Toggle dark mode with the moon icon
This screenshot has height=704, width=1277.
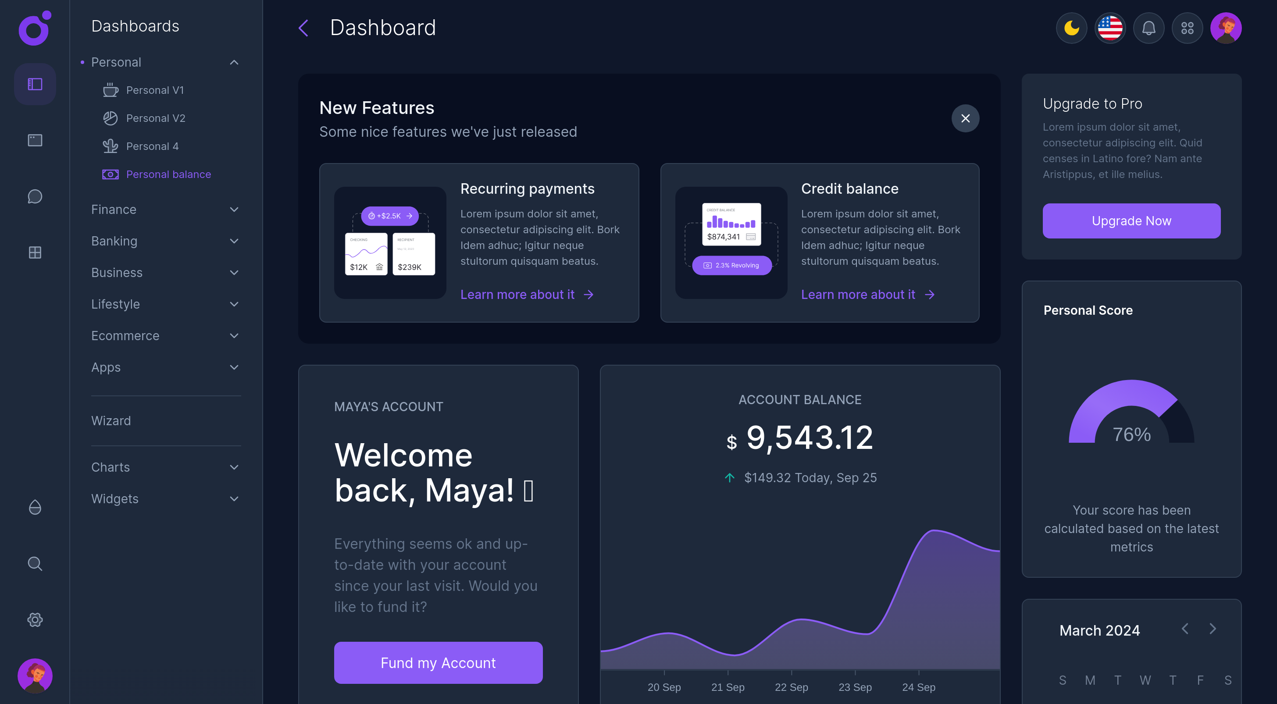[1071, 28]
